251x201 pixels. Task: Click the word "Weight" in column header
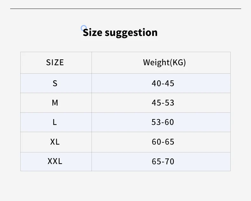(156, 62)
